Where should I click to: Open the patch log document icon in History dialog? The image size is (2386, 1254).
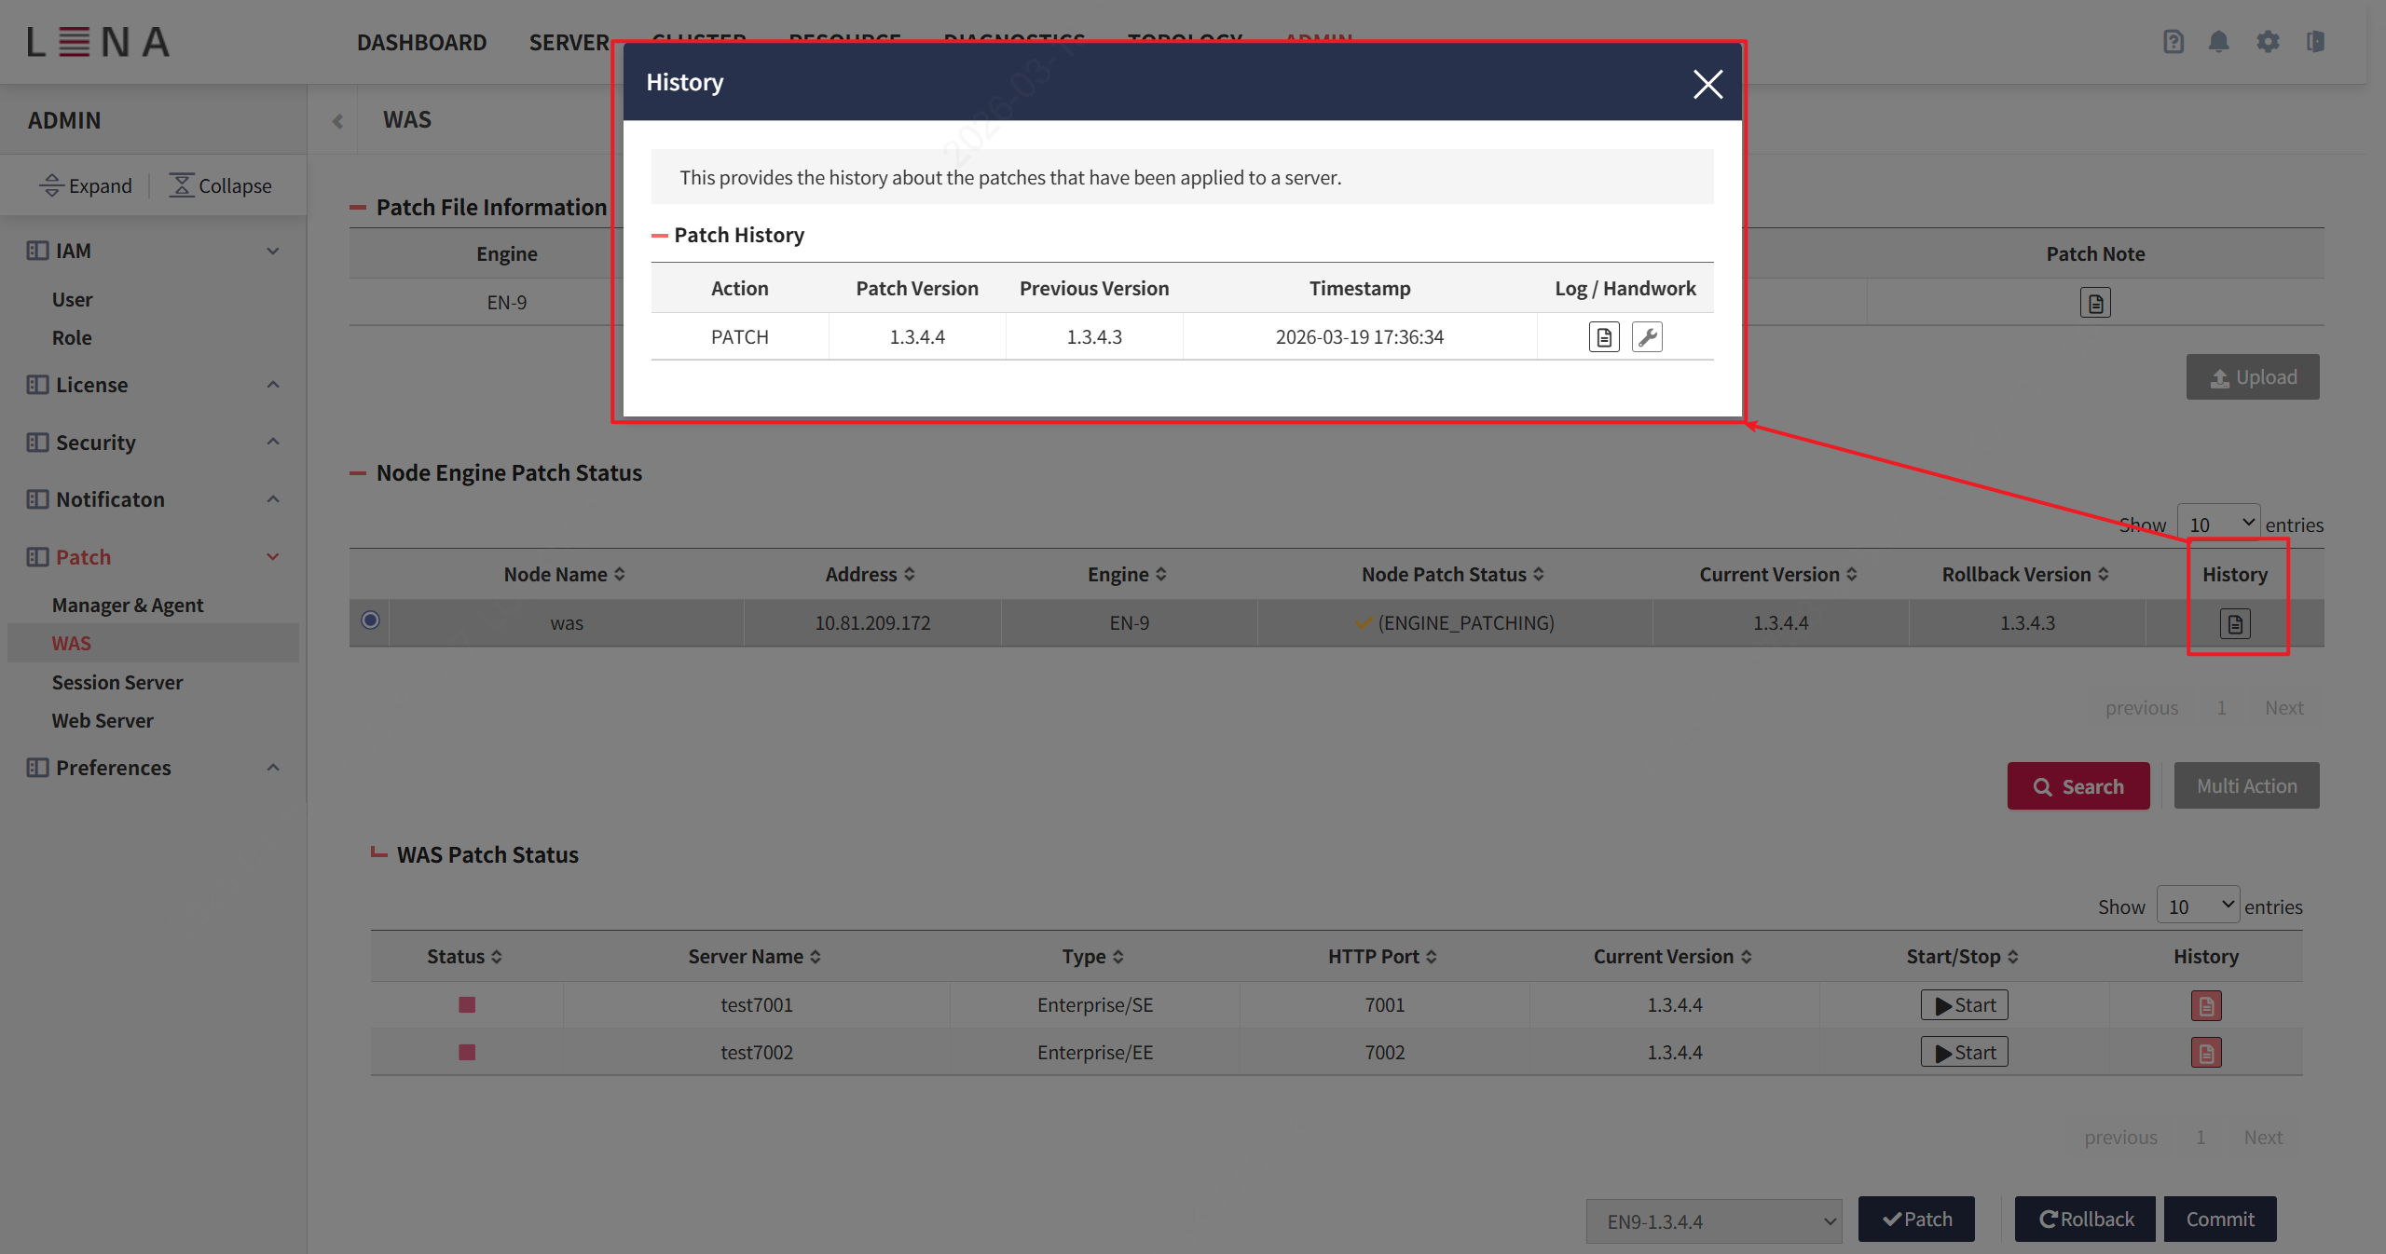pos(1603,337)
